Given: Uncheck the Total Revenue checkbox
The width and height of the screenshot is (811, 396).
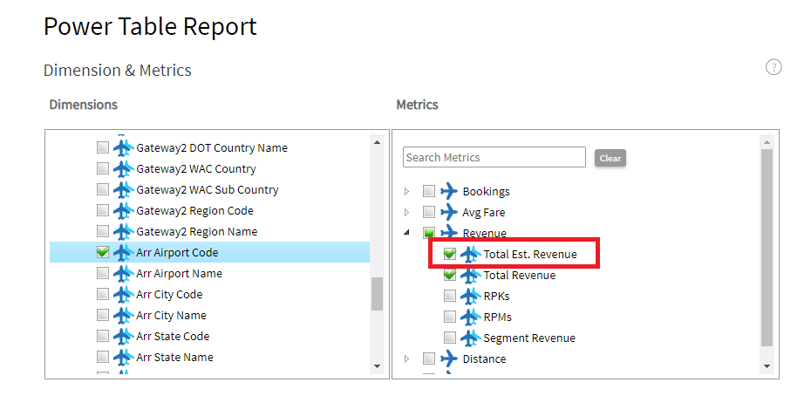Looking at the screenshot, I should click(x=450, y=275).
